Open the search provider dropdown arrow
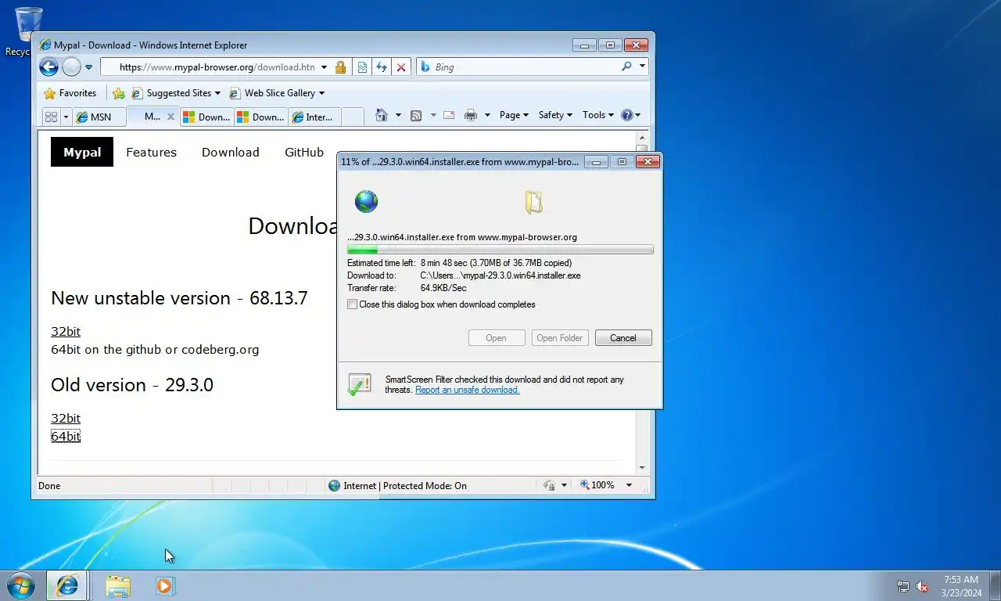1001x601 pixels. 642,67
